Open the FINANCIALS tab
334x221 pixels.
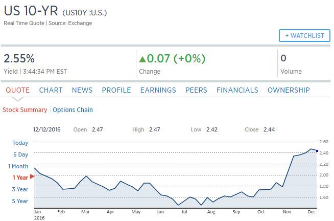(x=237, y=90)
